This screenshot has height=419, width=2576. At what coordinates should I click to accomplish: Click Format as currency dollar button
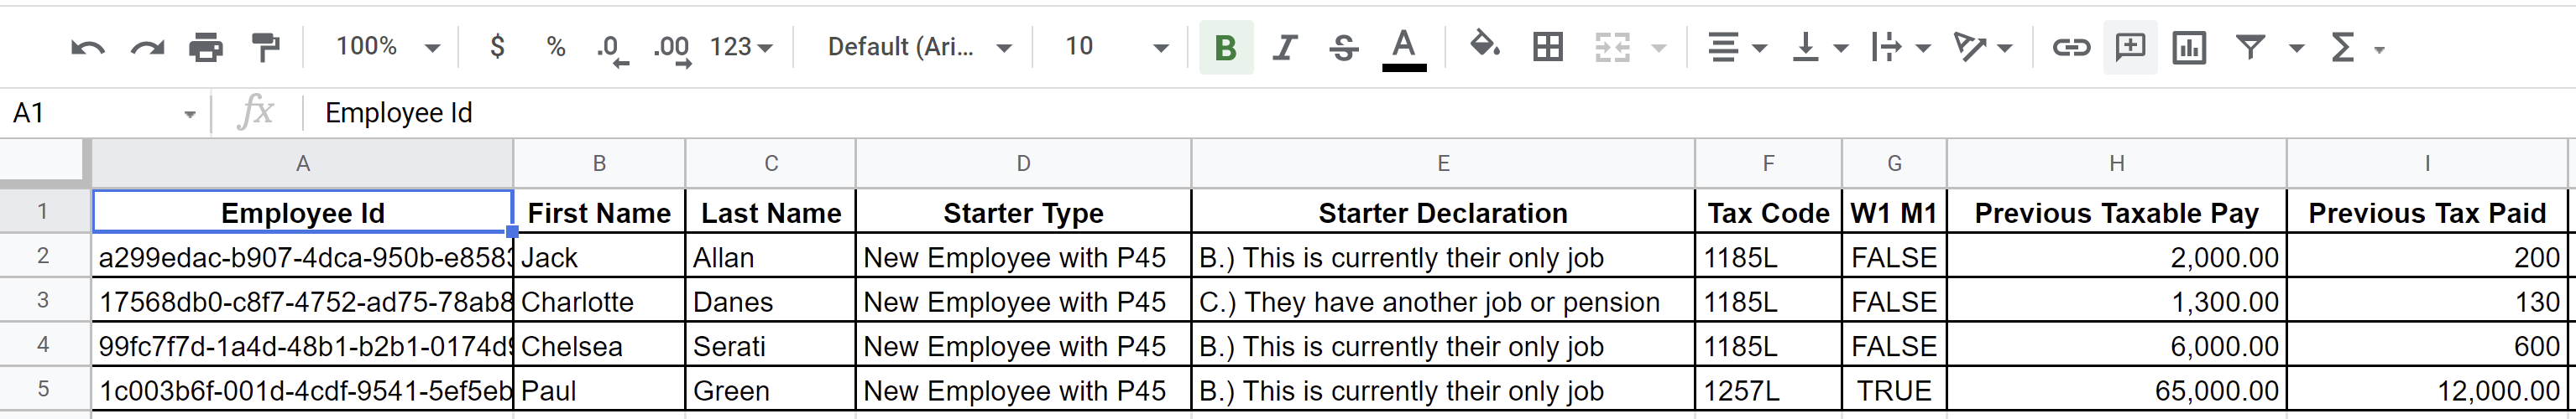coord(497,47)
